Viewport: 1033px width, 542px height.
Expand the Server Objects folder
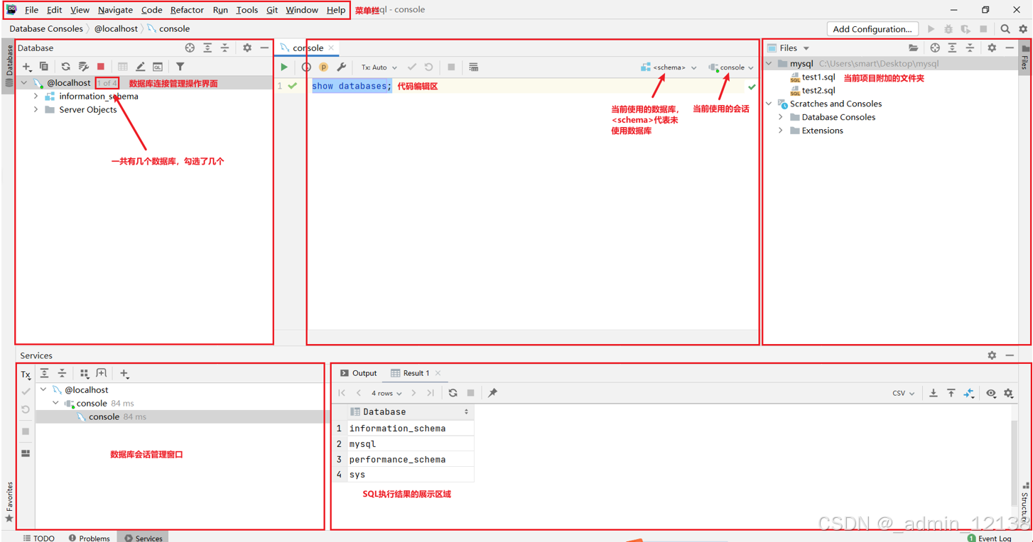pyautogui.click(x=36, y=110)
